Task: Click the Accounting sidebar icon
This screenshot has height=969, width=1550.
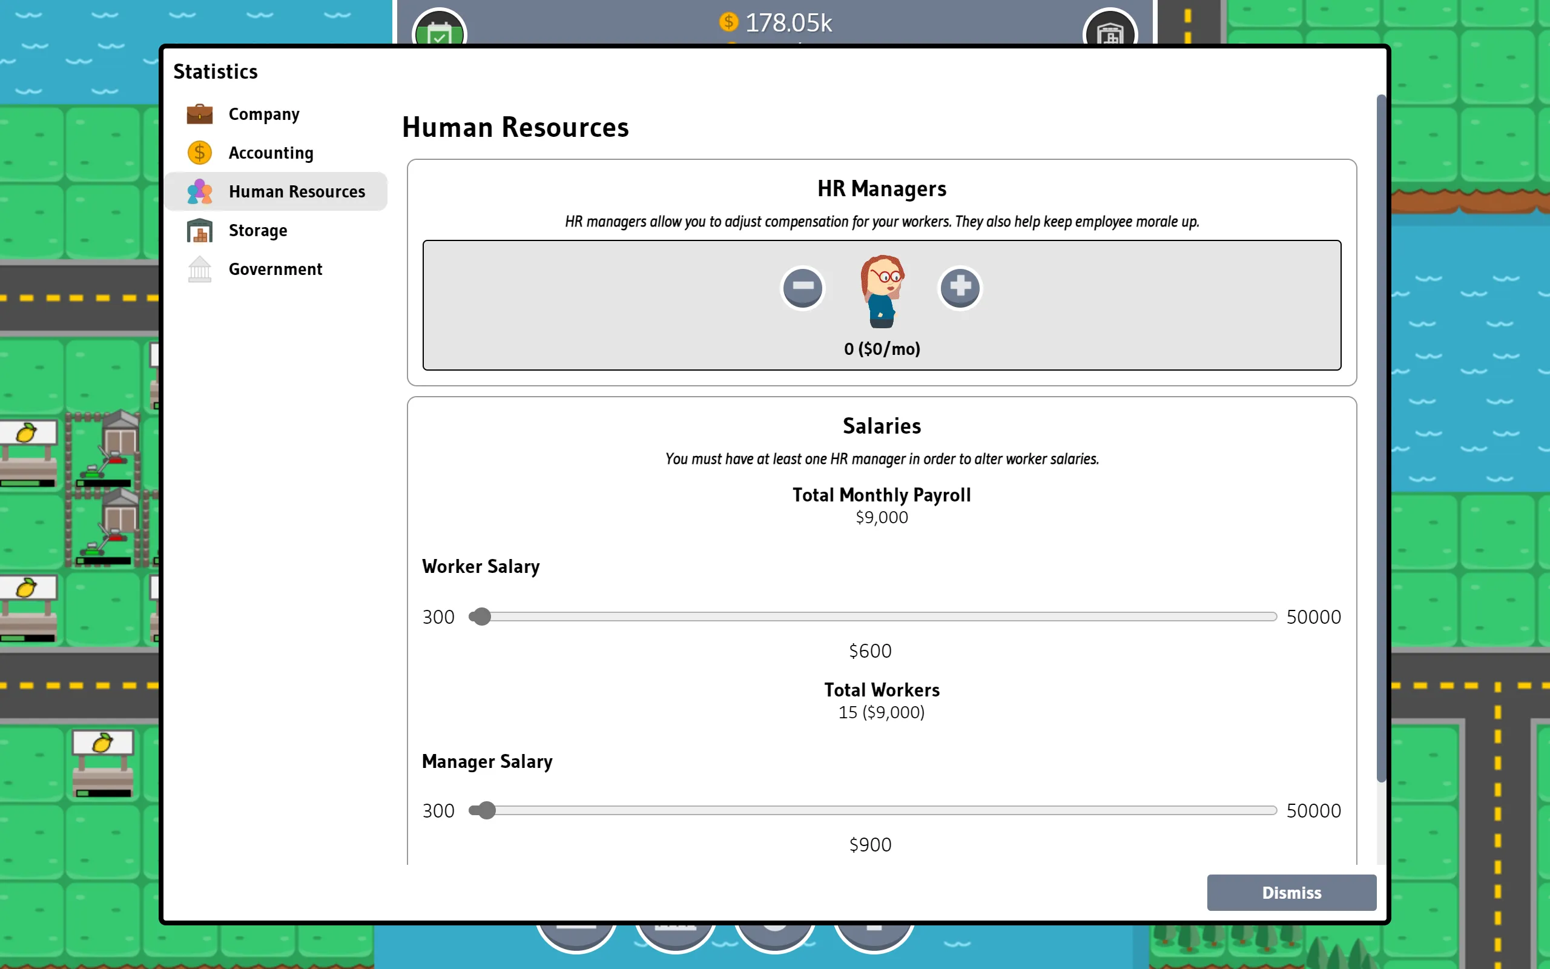Action: coord(201,153)
